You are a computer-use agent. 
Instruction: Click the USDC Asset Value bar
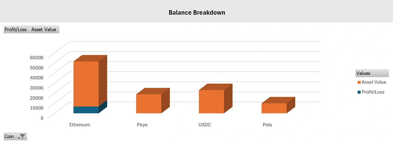click(212, 102)
